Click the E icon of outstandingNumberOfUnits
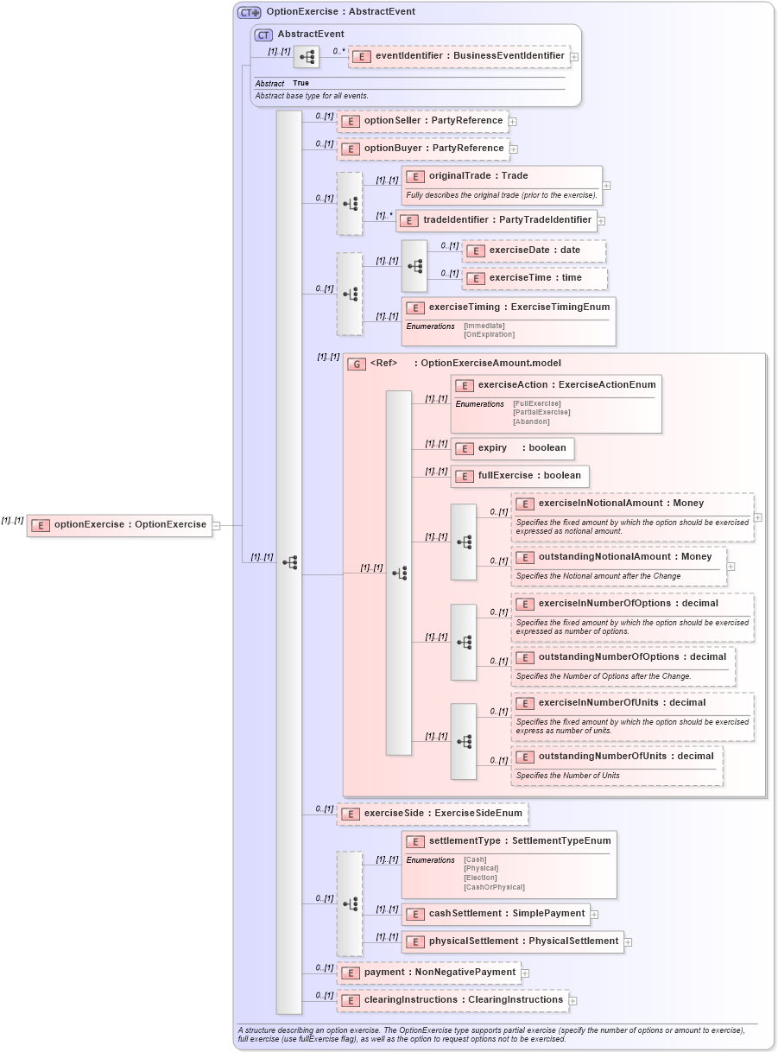Screen dimensions: 778x1052 click(x=525, y=757)
